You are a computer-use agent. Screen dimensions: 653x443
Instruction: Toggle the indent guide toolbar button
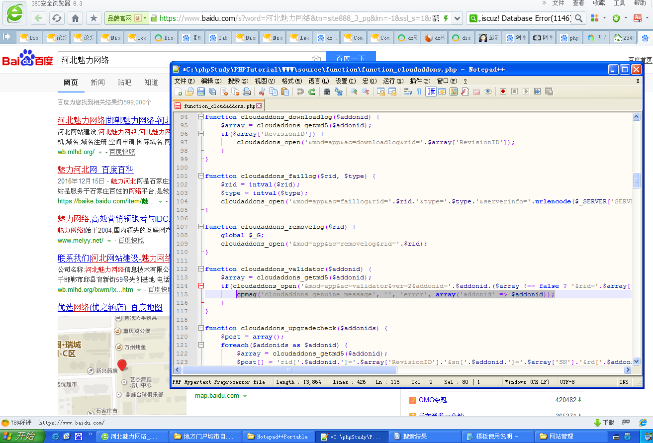[x=431, y=91]
